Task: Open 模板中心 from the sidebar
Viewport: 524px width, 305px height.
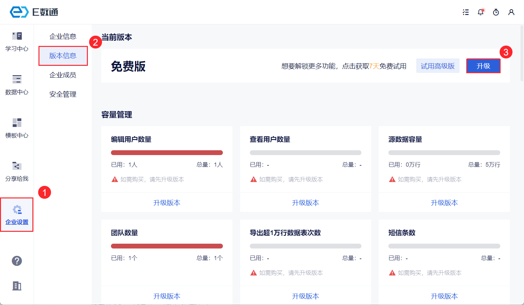Action: pyautogui.click(x=17, y=128)
